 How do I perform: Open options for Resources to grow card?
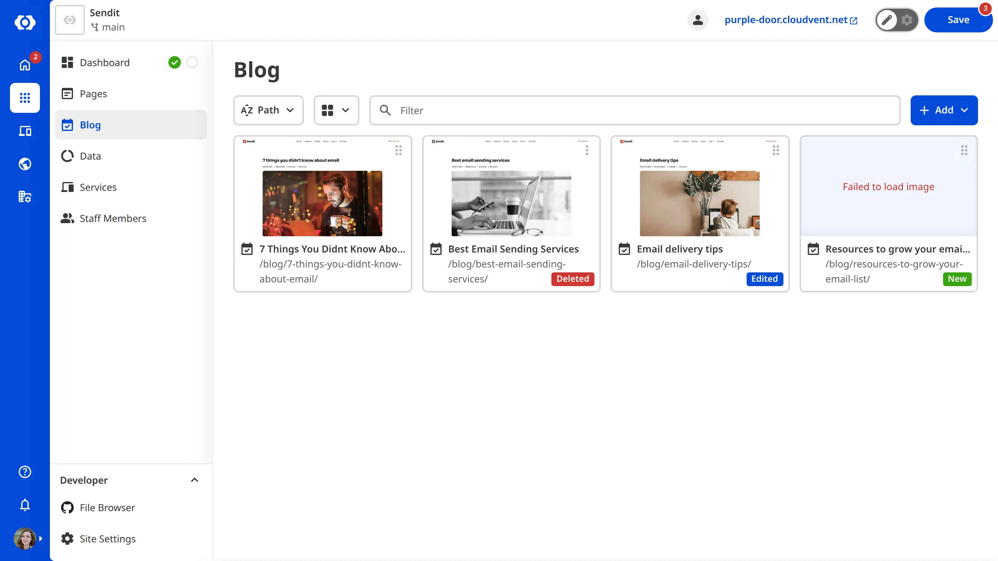964,150
